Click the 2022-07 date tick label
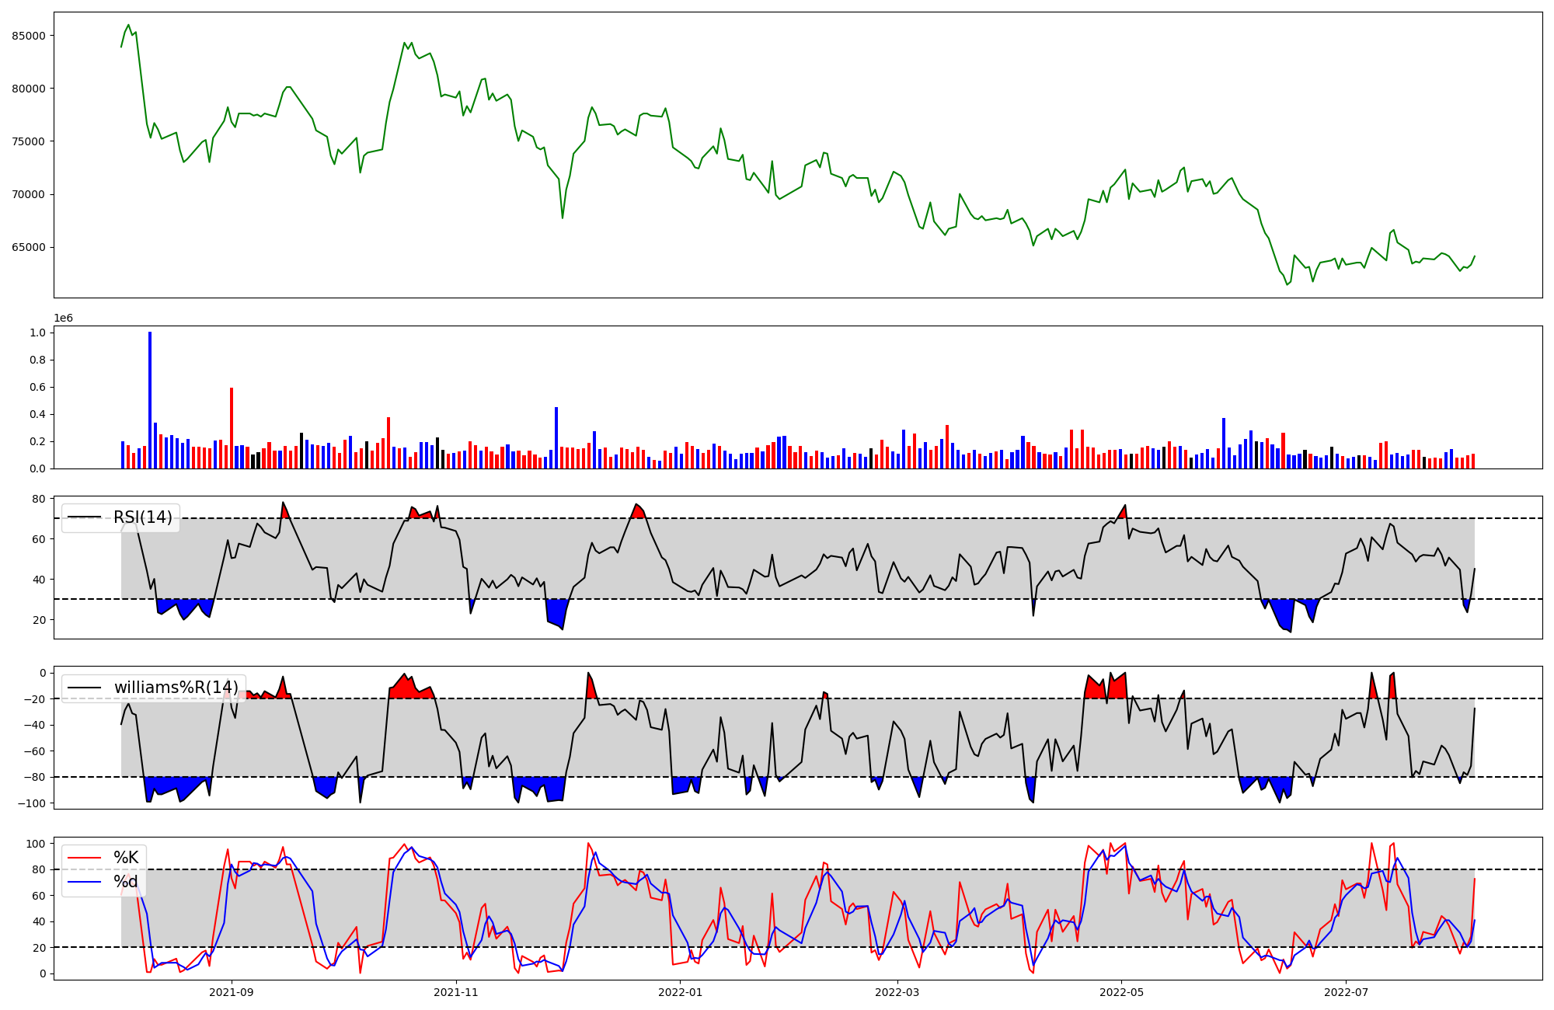Screen dimensions: 1554x1010 1346,992
